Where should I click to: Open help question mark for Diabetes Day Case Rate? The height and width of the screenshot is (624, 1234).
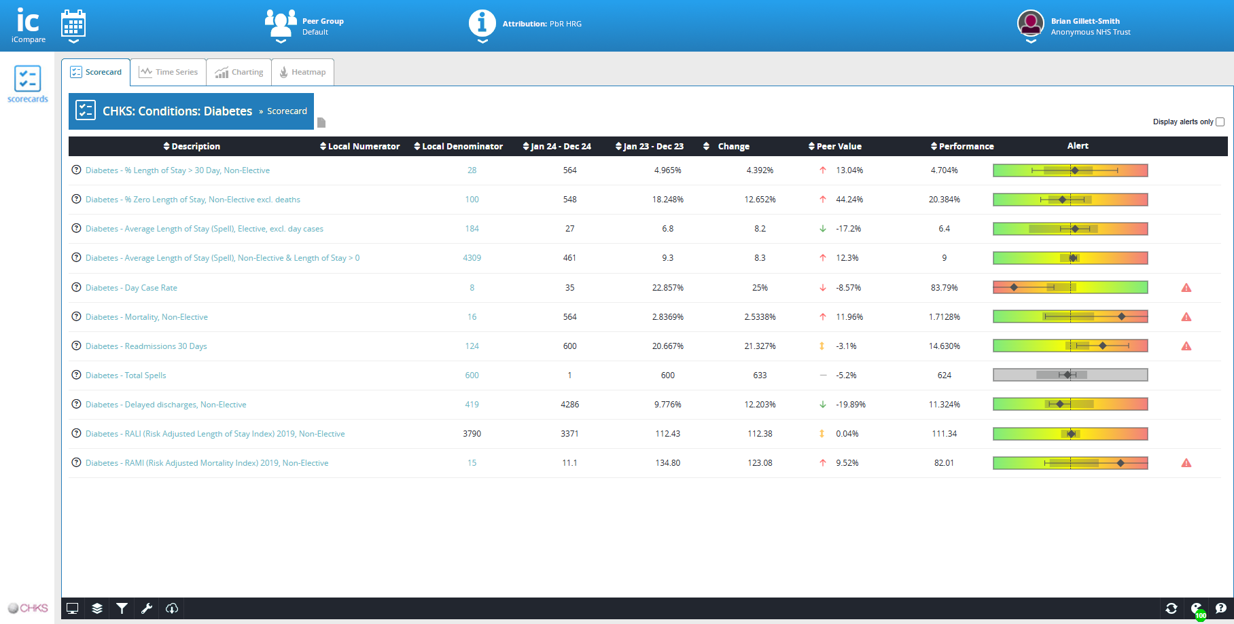[76, 287]
